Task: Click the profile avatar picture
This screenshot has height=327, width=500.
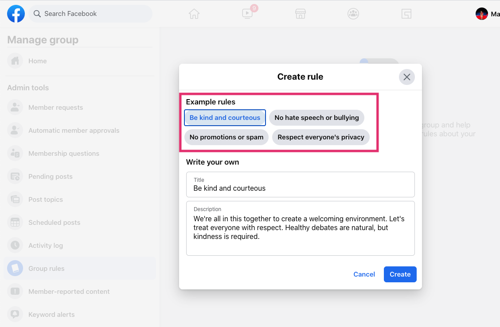Action: 481,14
